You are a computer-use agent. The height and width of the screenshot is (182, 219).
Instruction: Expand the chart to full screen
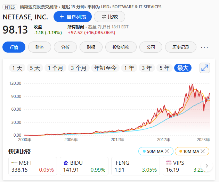click(x=205, y=68)
